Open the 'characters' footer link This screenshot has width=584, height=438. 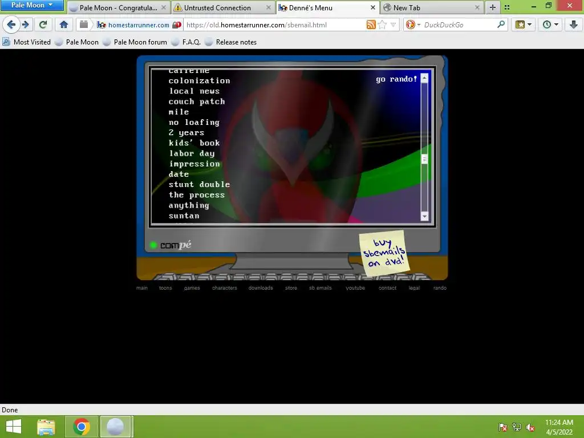(x=225, y=288)
